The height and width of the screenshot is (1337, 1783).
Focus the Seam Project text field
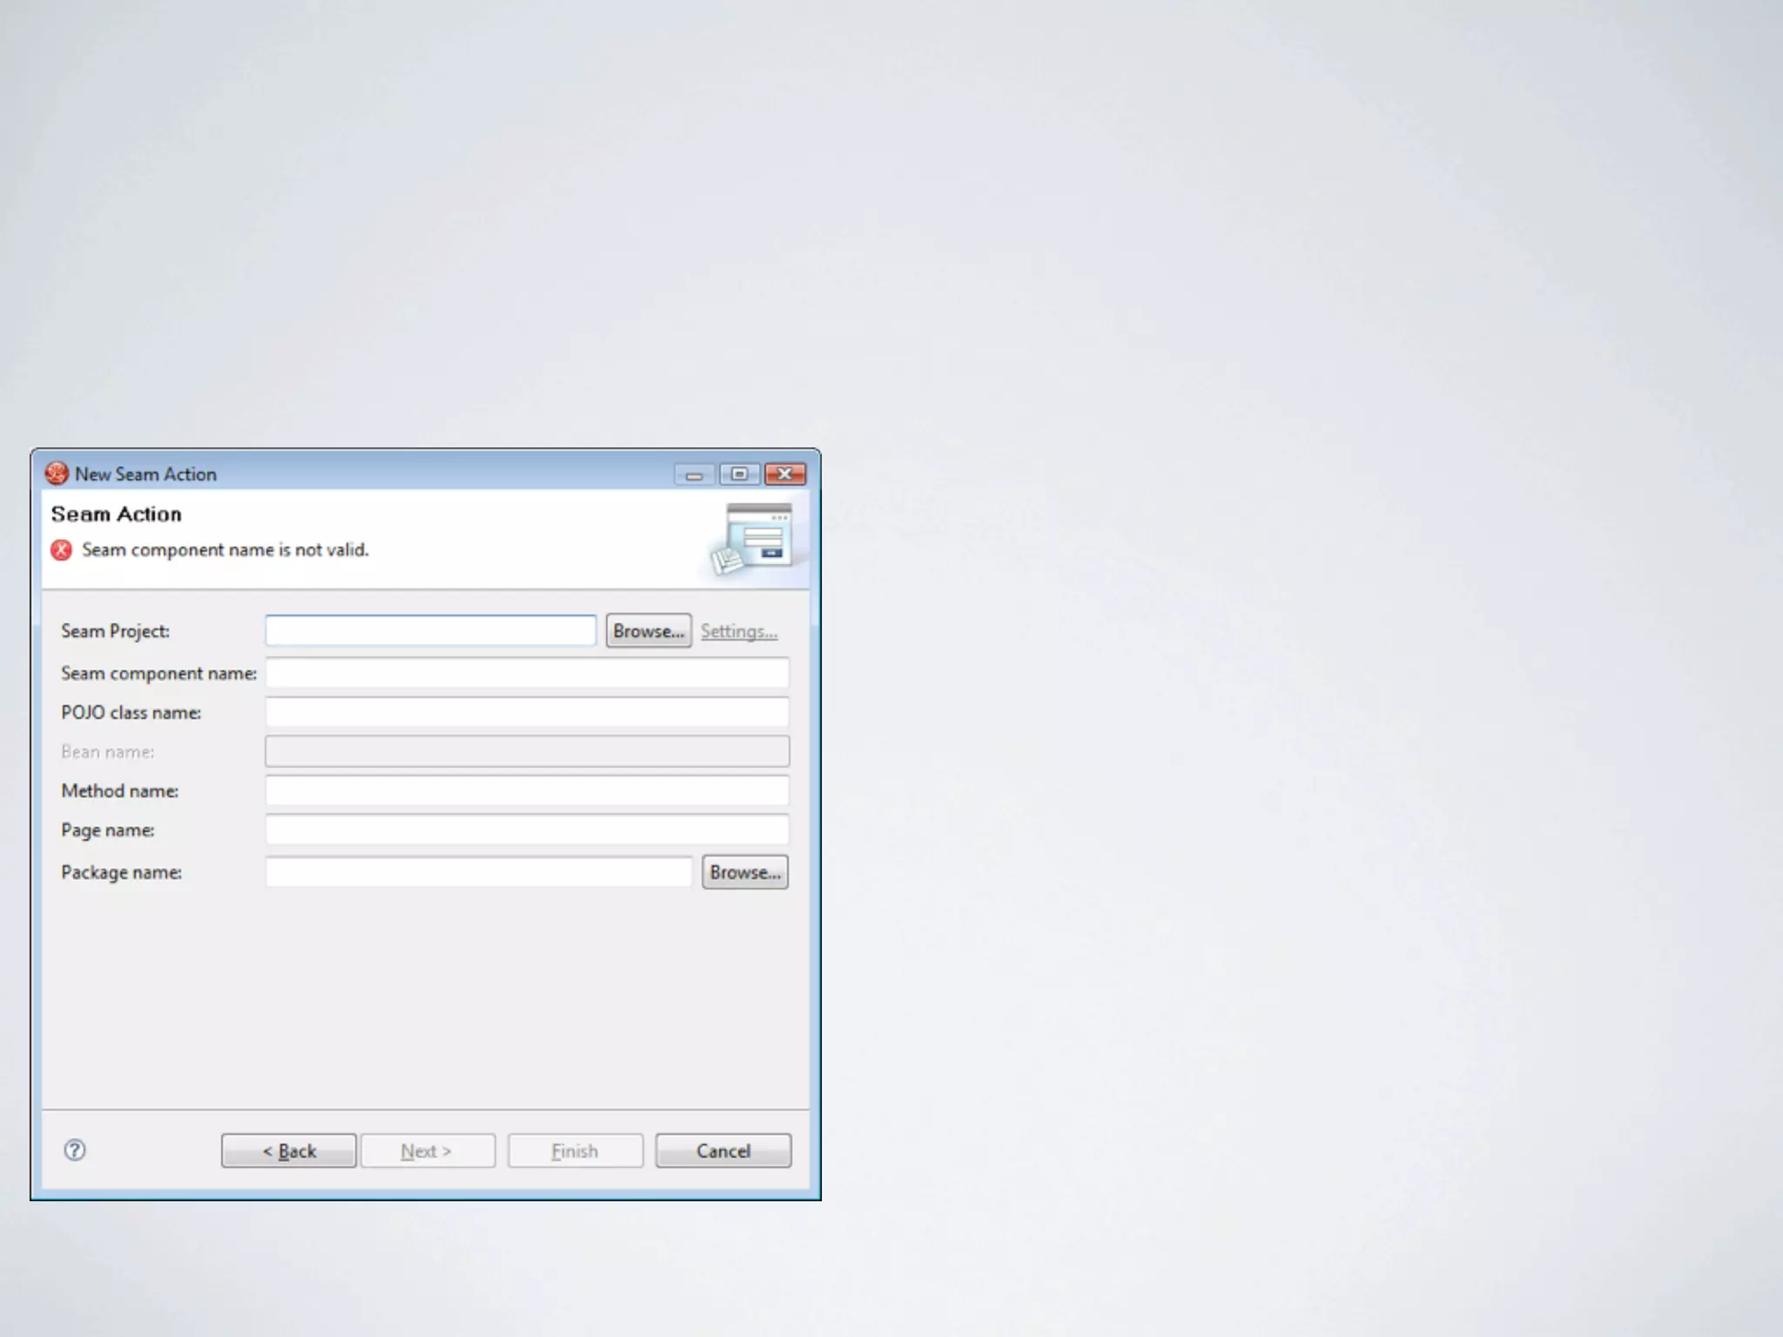tap(430, 631)
